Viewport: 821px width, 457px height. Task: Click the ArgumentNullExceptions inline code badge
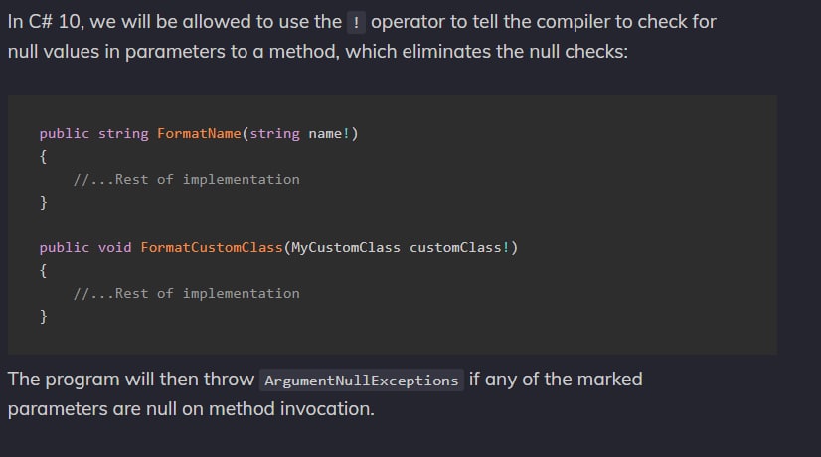[x=361, y=381]
